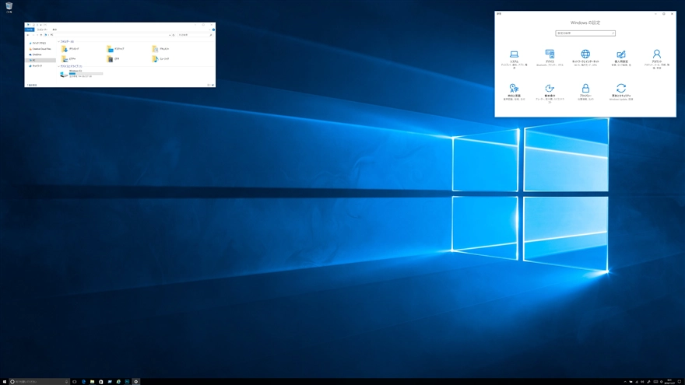
Task: Open the address bar history dropdown
Action: tap(170, 35)
